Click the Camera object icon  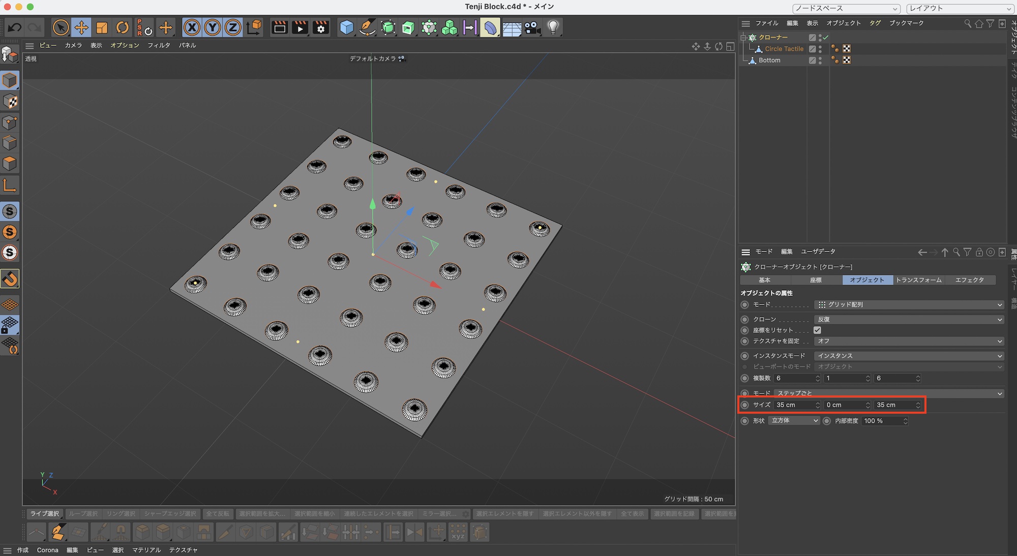(x=532, y=27)
